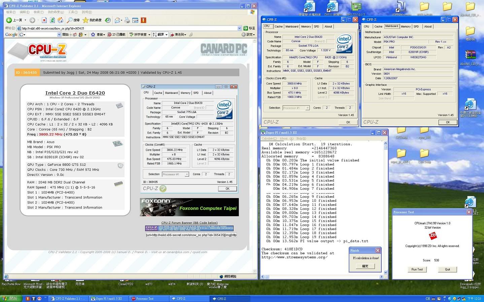Image resolution: width=484 pixels, height=302 pixels.
Task: Open Google toolbar settings
Action: point(248,34)
